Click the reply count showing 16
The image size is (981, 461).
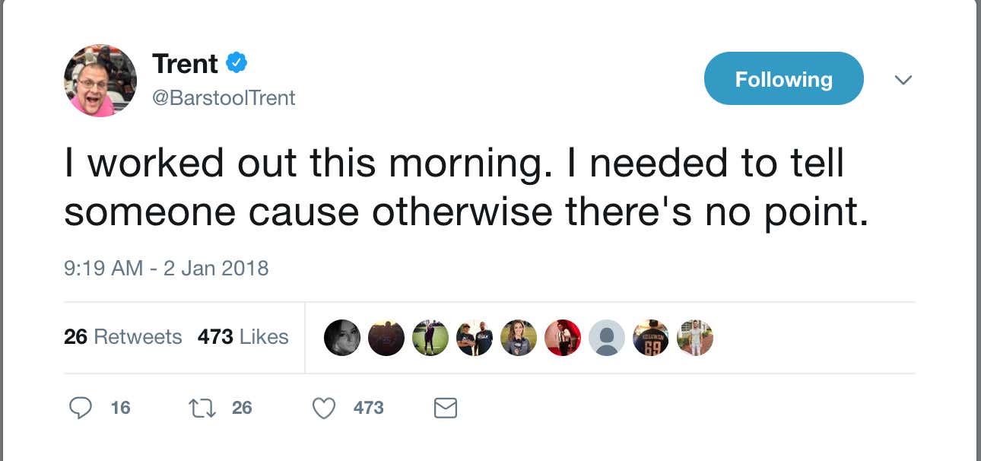[120, 408]
